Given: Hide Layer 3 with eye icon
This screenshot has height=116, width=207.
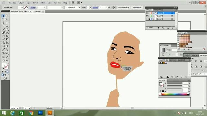Looking at the screenshot, I should (147, 16).
